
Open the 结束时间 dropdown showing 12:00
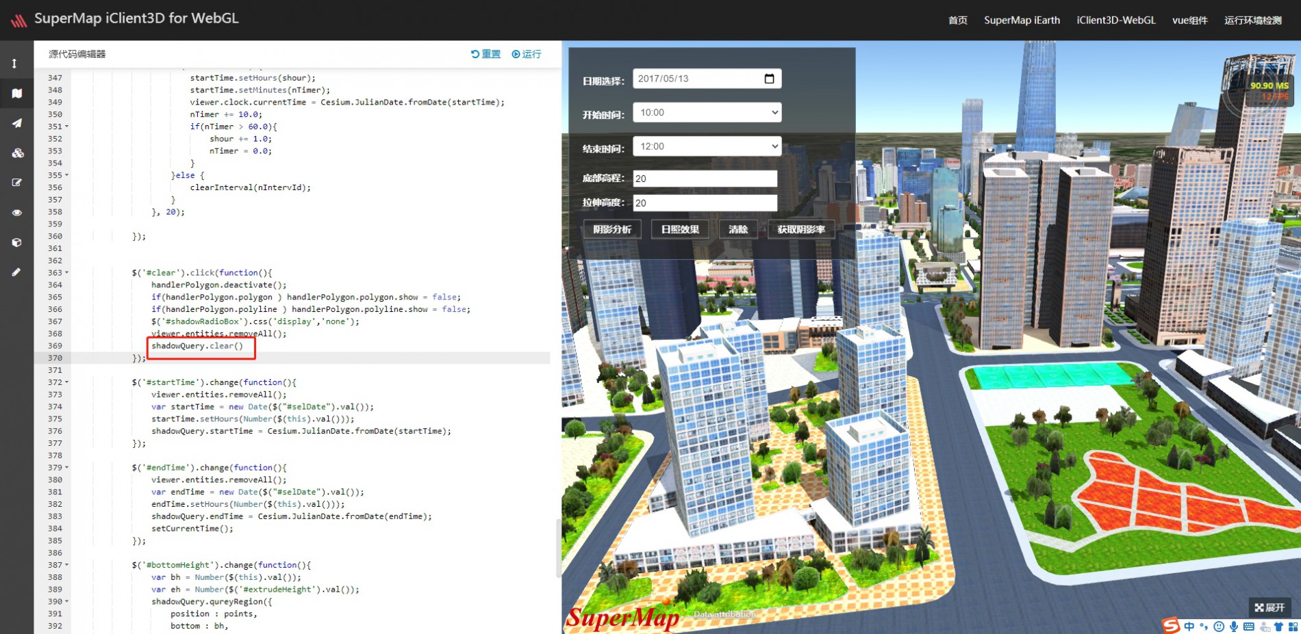707,146
